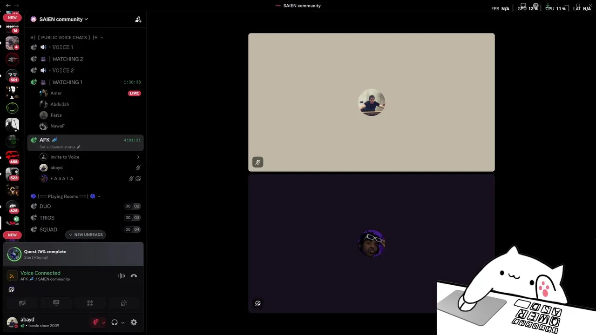Open the invite people icon beside the server name

[x=138, y=19]
